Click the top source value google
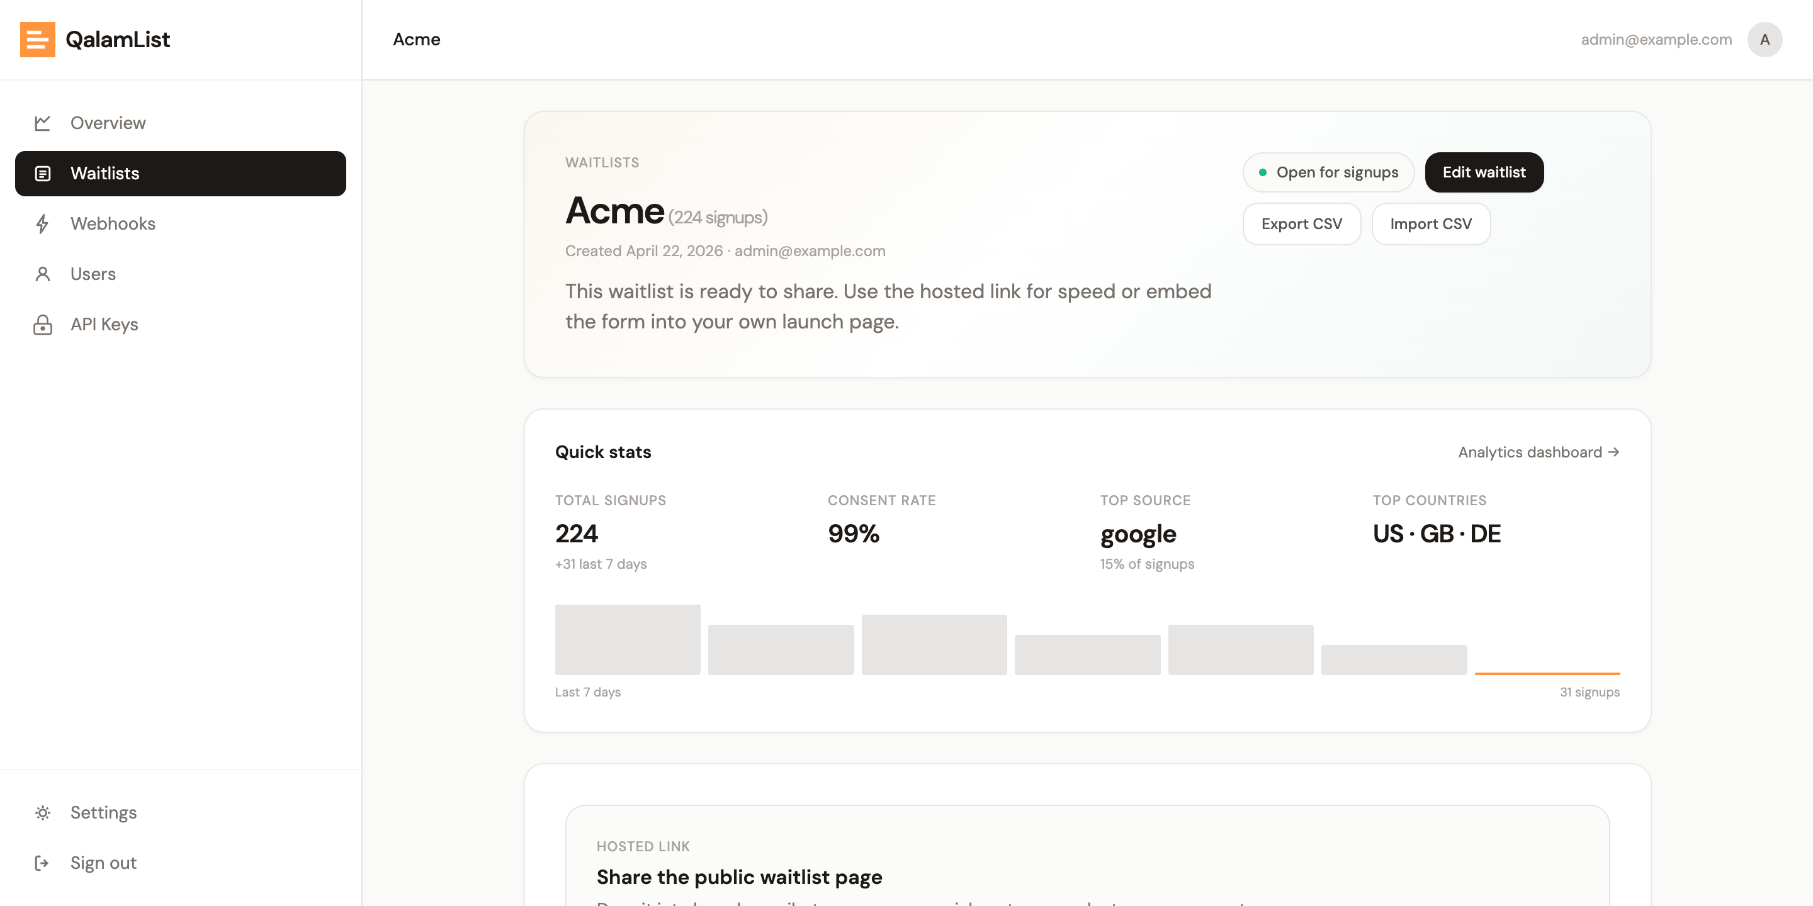This screenshot has height=906, width=1813. pos(1138,535)
